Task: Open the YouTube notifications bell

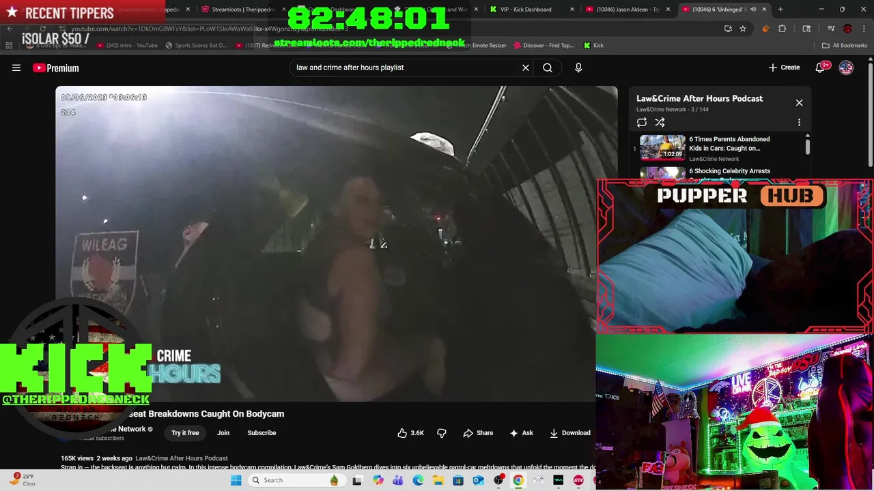Action: pyautogui.click(x=821, y=68)
